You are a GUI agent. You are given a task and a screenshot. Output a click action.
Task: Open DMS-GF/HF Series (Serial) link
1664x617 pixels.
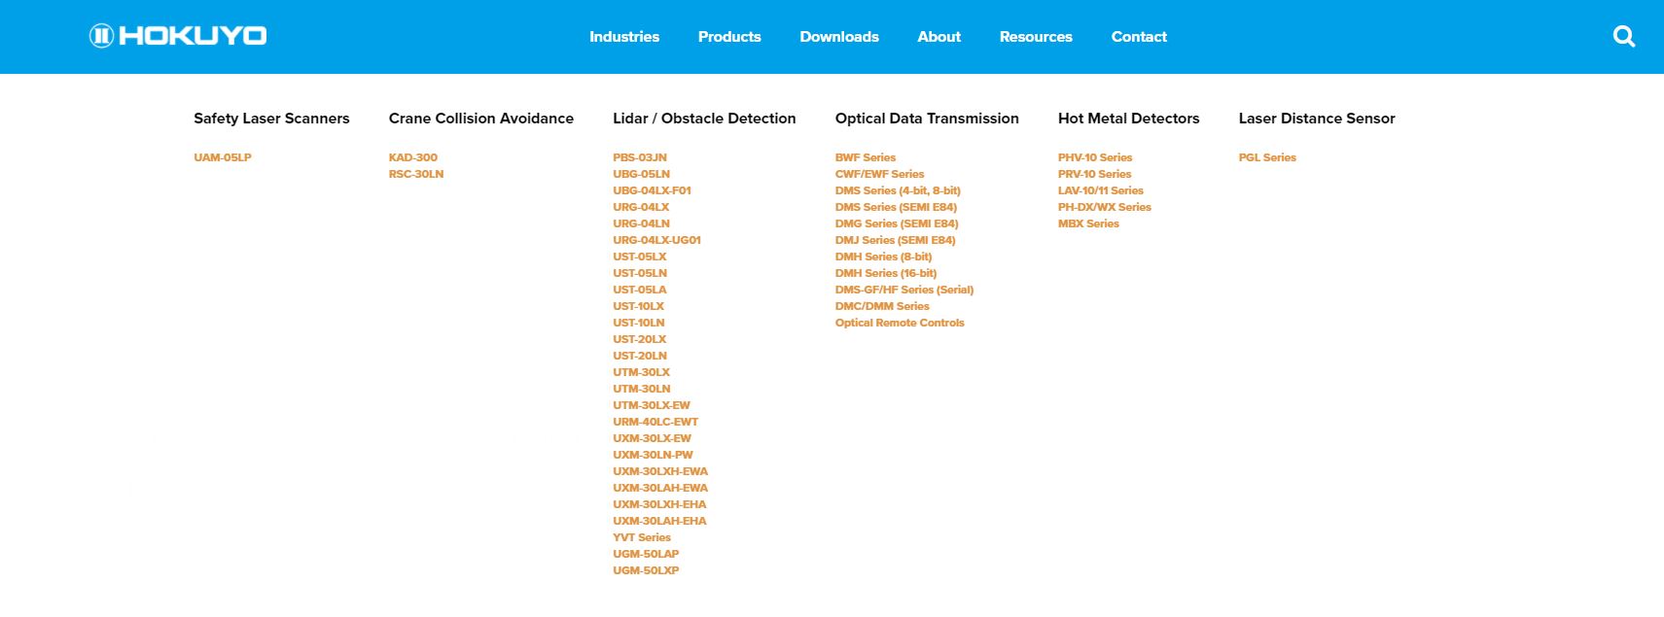904,290
